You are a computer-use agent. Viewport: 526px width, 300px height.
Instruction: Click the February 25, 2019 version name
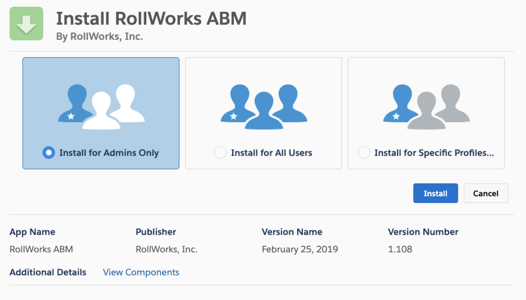click(300, 250)
